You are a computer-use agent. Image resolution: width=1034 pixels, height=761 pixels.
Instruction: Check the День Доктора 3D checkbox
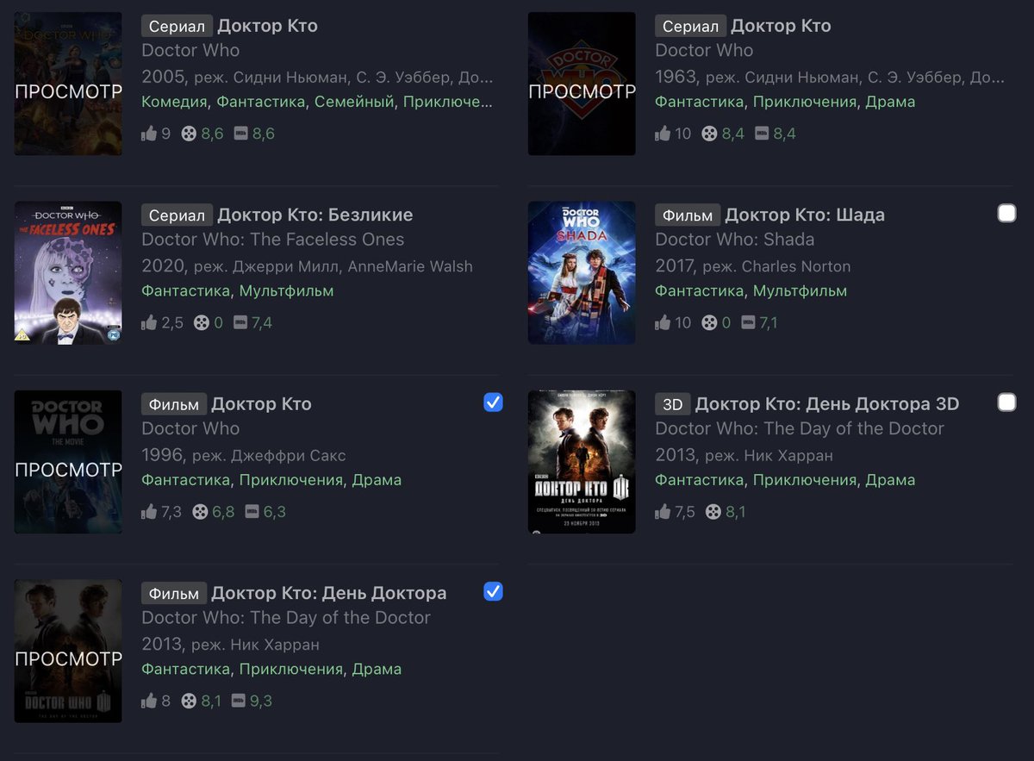click(1006, 402)
